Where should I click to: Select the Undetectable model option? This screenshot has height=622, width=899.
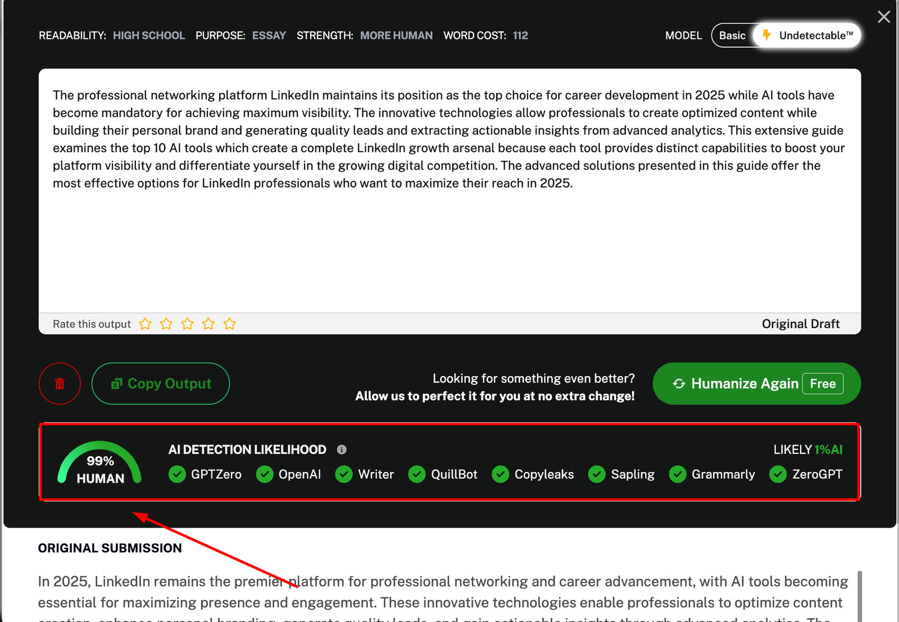click(807, 35)
